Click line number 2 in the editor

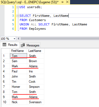13,11
